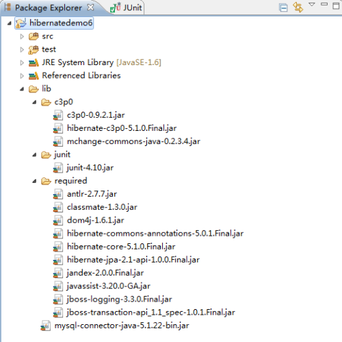Click jar icon of mchange-commons-java-0.2.3.4.jar
This screenshot has height=342, width=342.
click(58, 141)
